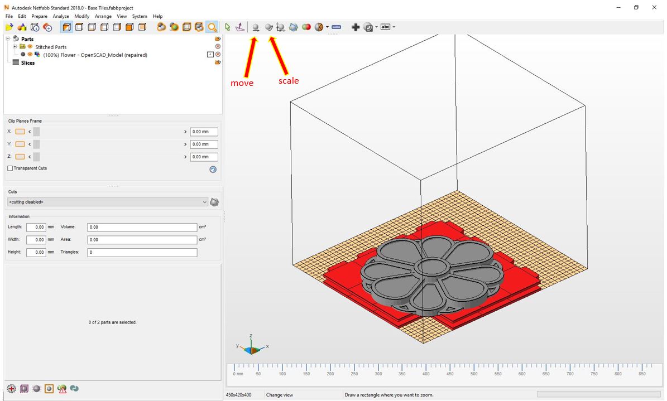Click the blue ruler measure icon

point(336,27)
